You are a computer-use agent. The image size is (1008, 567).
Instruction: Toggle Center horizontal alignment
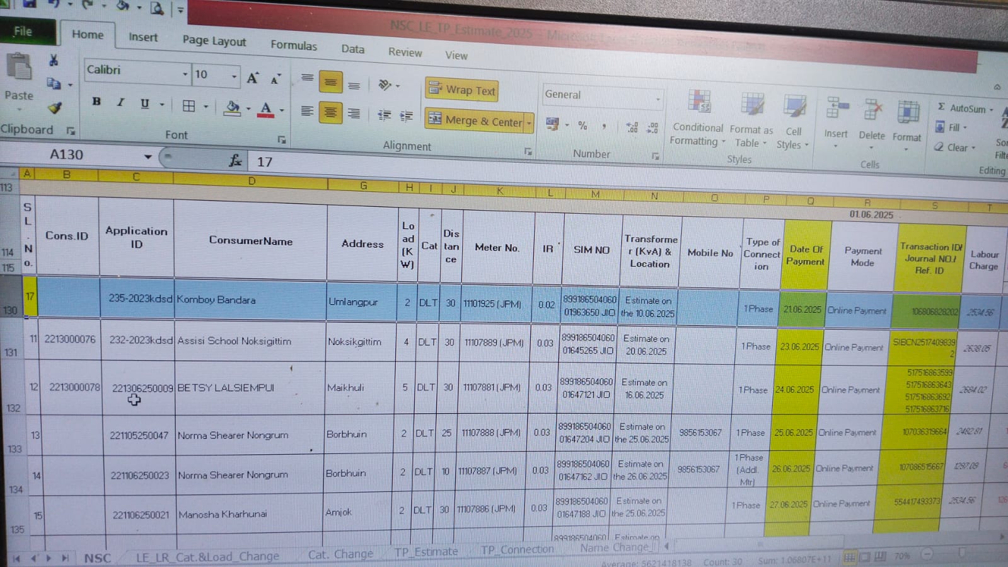(x=330, y=113)
